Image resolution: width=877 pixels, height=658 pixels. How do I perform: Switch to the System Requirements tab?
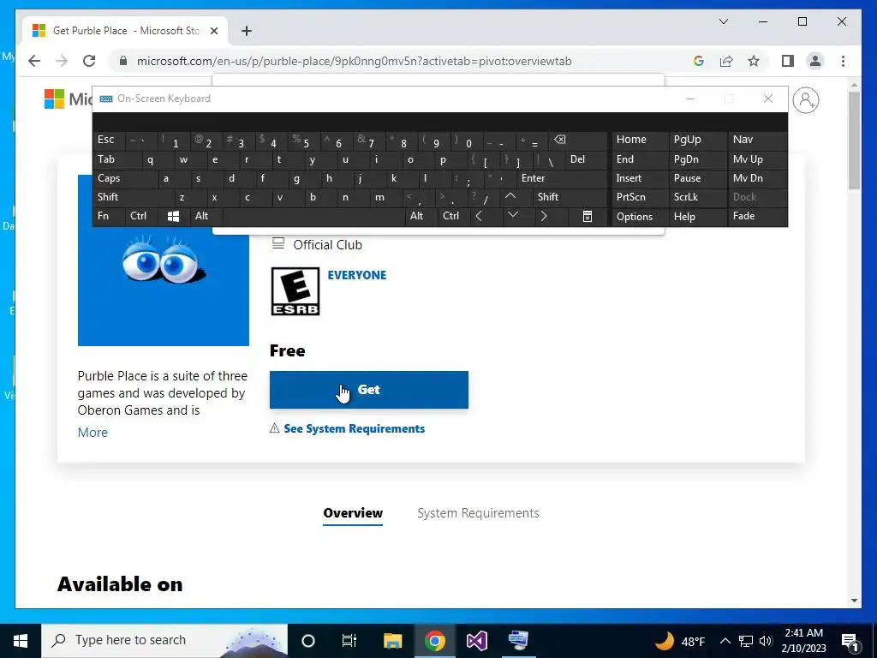tap(478, 513)
